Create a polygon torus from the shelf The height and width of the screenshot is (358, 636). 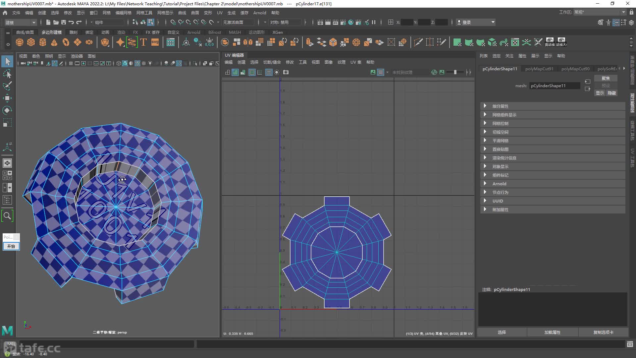(x=66, y=42)
